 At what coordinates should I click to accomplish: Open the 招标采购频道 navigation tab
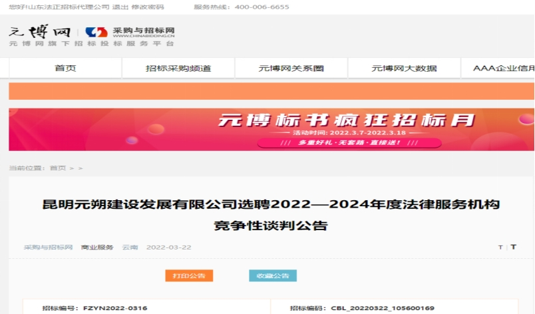pos(178,68)
